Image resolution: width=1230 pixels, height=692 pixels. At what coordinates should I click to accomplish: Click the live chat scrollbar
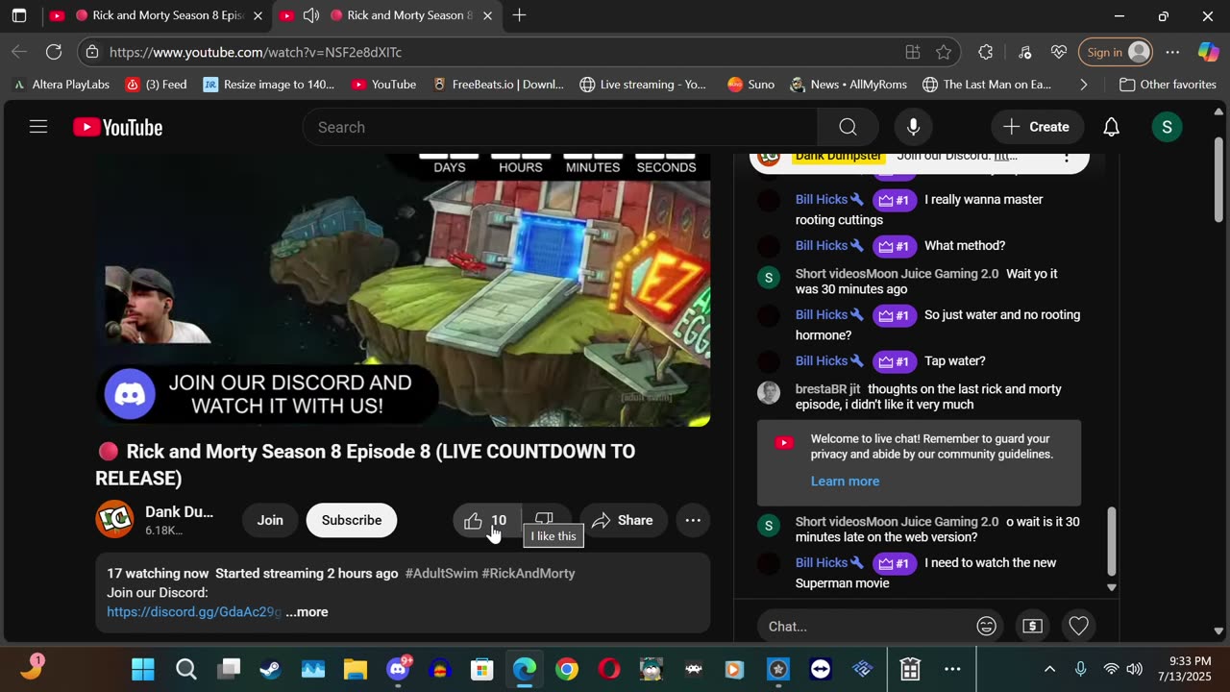(x=1112, y=541)
